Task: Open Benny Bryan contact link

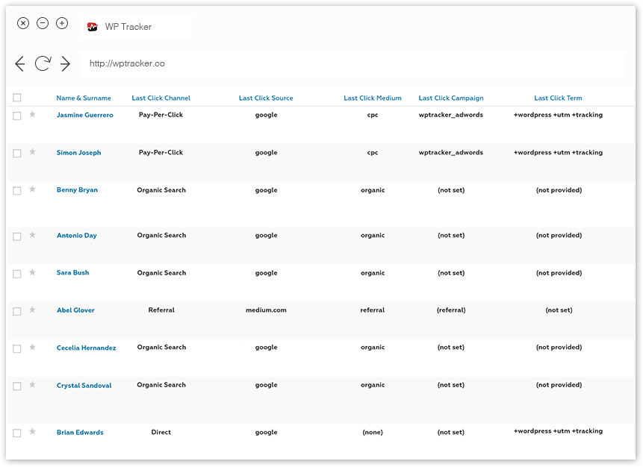Action: click(x=77, y=190)
